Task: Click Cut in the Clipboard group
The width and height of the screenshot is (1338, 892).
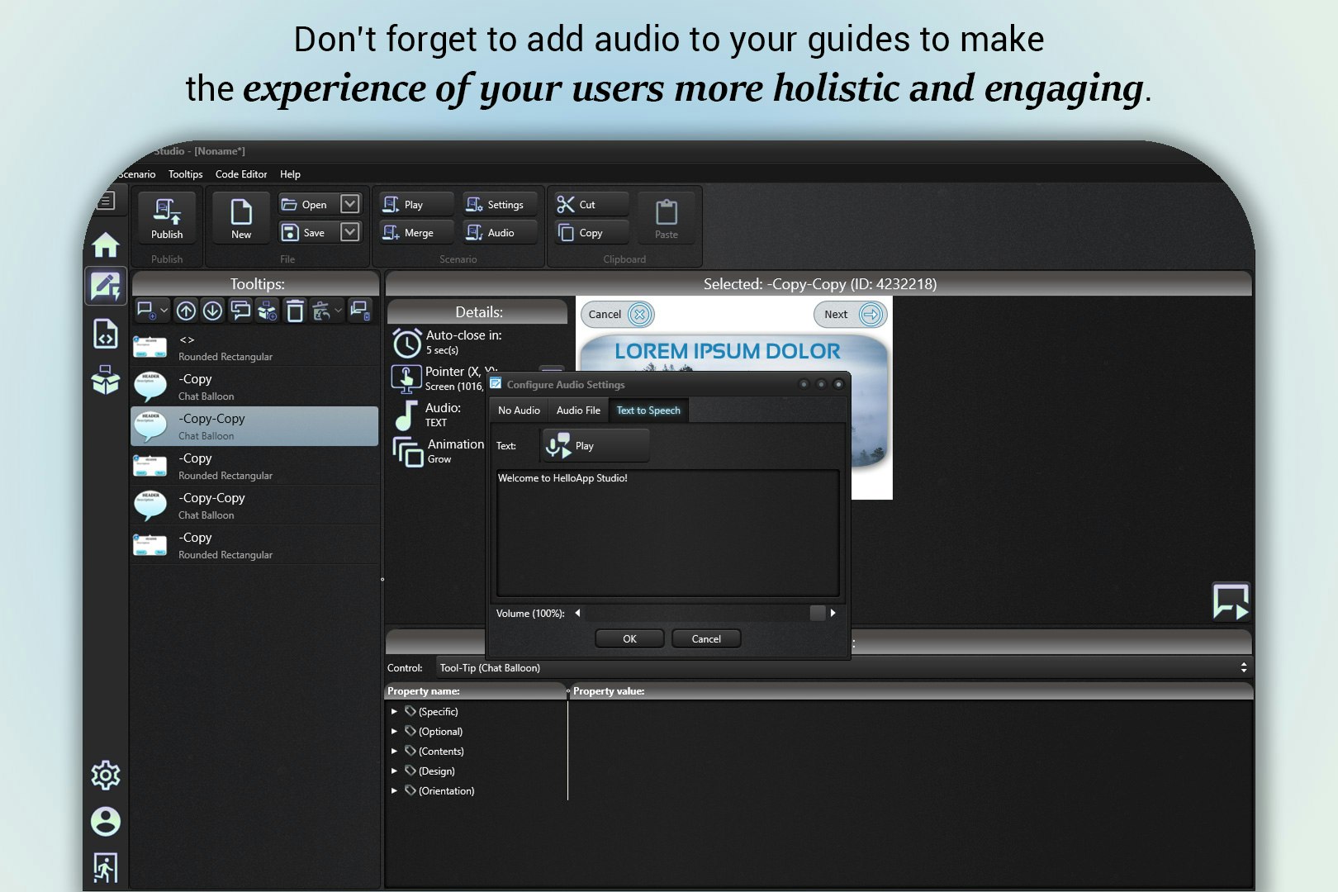Action: 591,205
